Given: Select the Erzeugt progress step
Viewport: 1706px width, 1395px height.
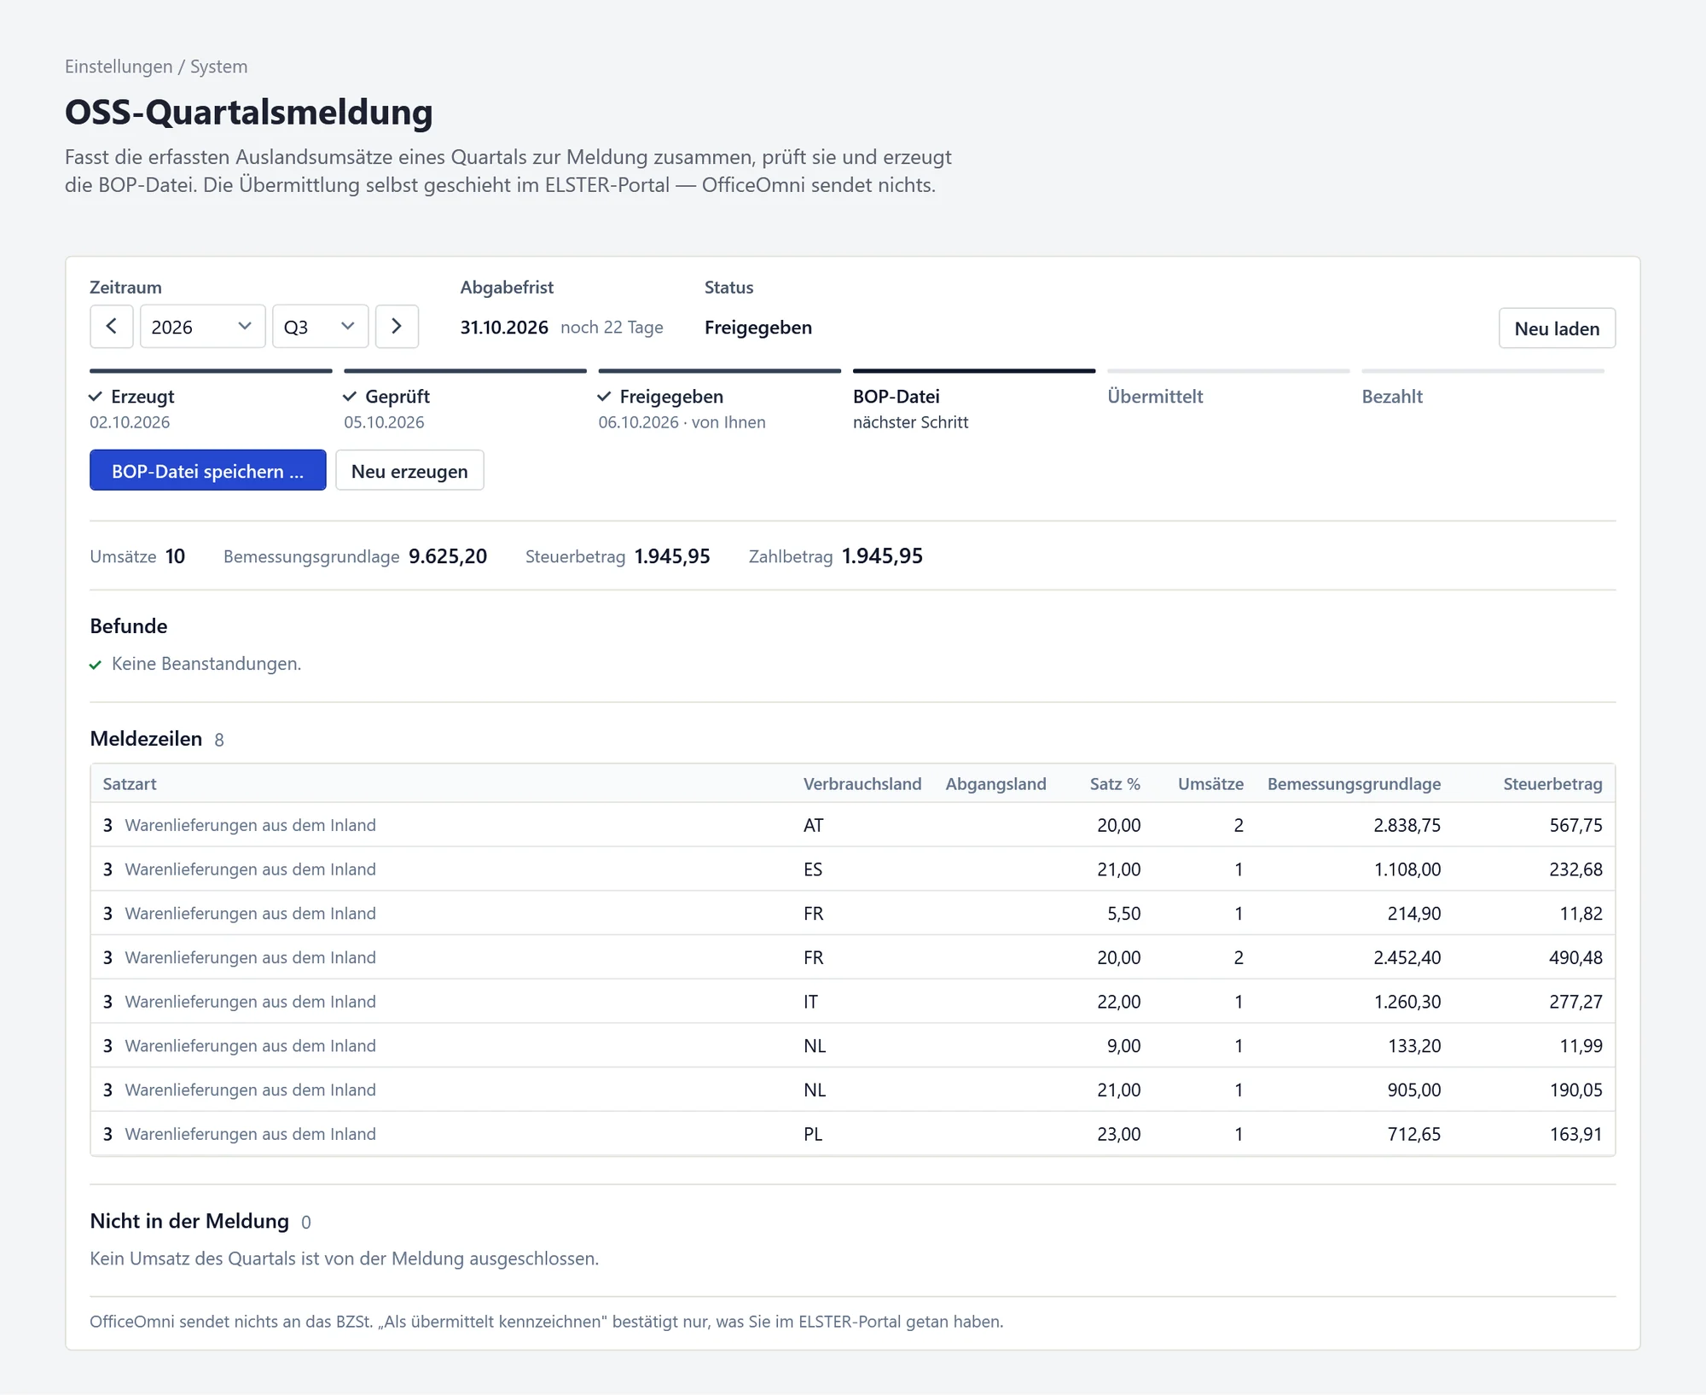Looking at the screenshot, I should tap(211, 401).
